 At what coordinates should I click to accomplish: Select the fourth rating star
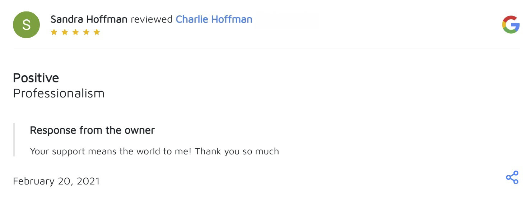(x=86, y=32)
